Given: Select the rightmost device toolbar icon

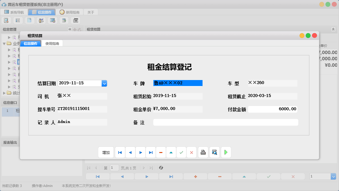Looking at the screenshot, I should click(75, 20).
